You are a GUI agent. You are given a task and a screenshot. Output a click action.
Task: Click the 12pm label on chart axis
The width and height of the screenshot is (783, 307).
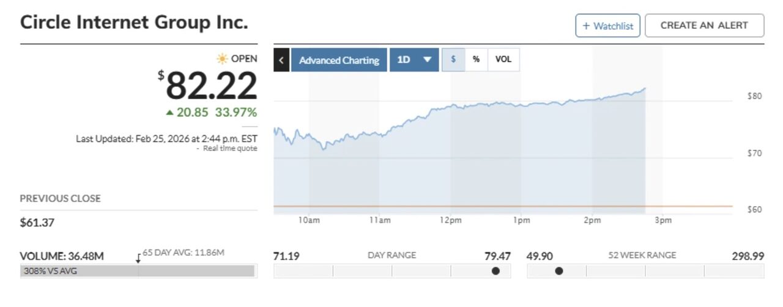click(451, 221)
